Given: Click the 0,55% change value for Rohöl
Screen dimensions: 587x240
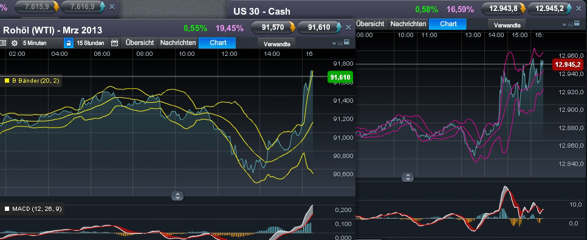Looking at the screenshot, I should click(x=195, y=28).
